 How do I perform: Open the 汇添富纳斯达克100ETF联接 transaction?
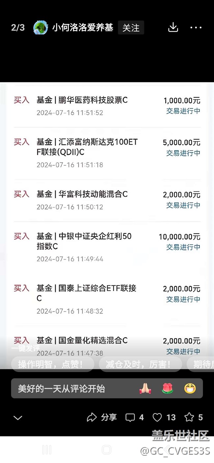[x=107, y=153]
